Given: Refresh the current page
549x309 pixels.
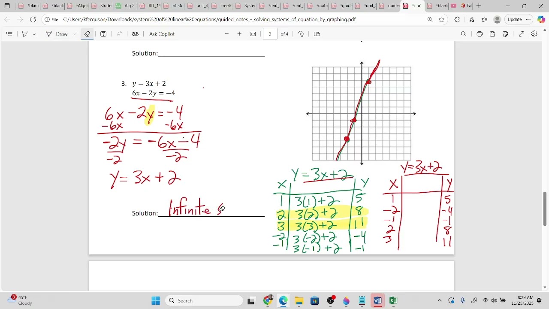Looking at the screenshot, I should coord(33,19).
